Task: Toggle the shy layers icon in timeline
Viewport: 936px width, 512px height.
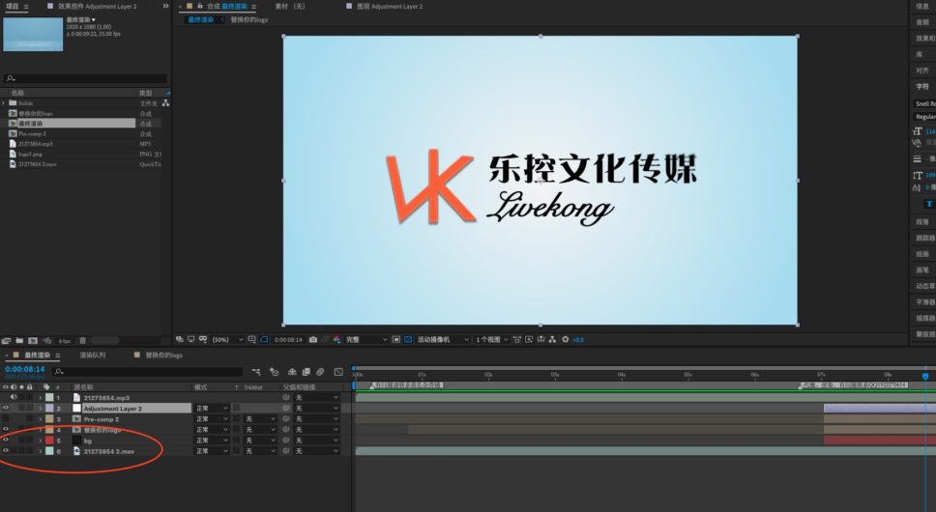Action: 292,372
